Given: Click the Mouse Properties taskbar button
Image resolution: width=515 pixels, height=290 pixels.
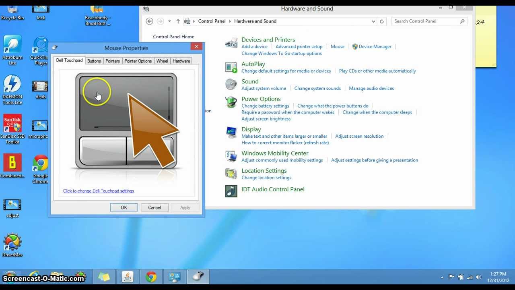Looking at the screenshot, I should (x=199, y=277).
